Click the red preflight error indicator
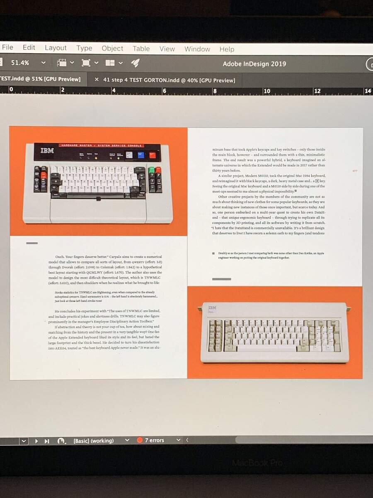This screenshot has height=498, width=373. [x=140, y=440]
